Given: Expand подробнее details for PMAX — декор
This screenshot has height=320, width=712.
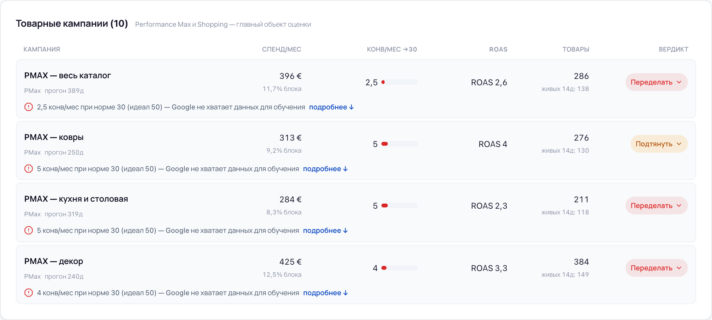Looking at the screenshot, I should (x=325, y=293).
